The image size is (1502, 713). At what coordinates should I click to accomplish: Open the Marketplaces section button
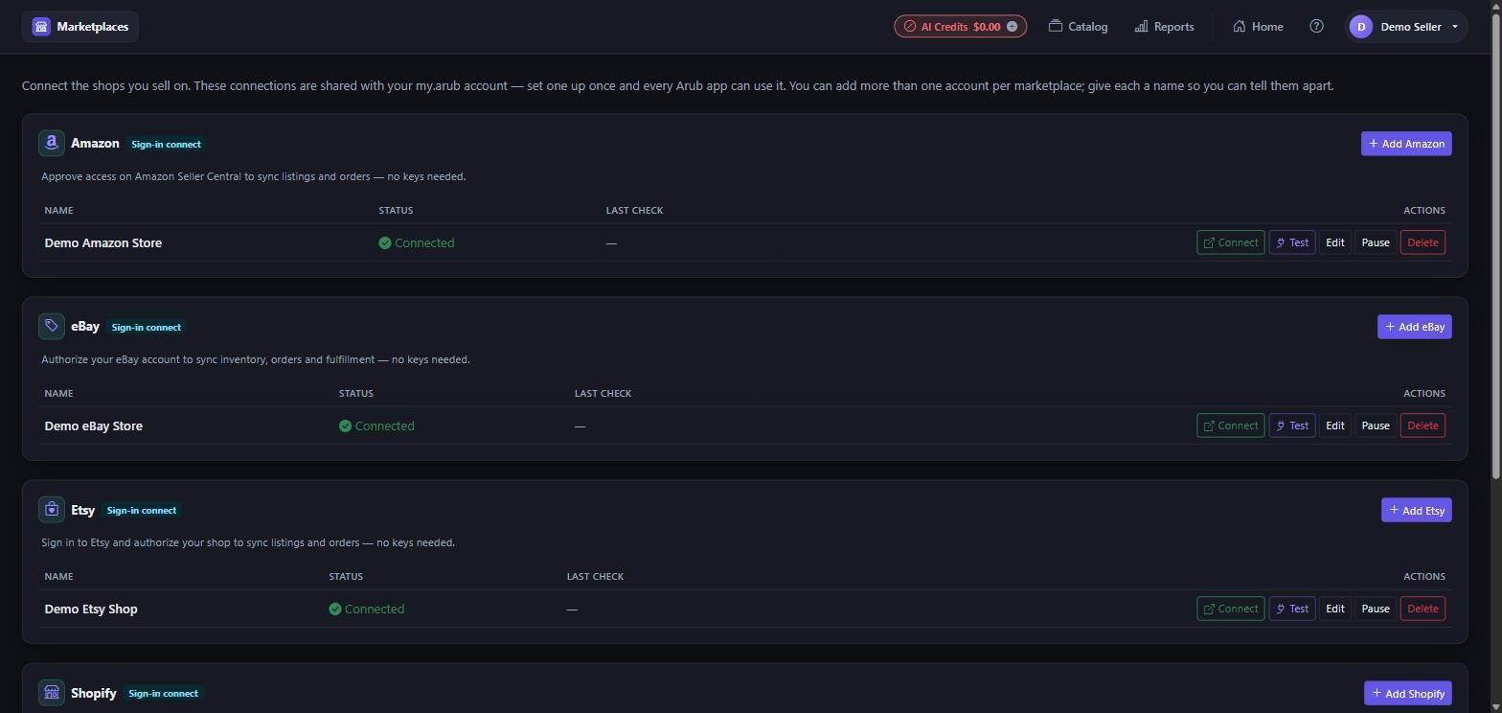(80, 27)
